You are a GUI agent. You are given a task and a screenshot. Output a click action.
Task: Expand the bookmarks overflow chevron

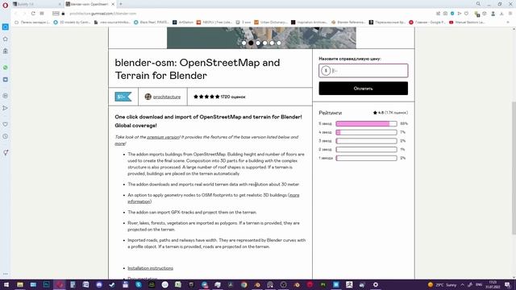[508, 23]
